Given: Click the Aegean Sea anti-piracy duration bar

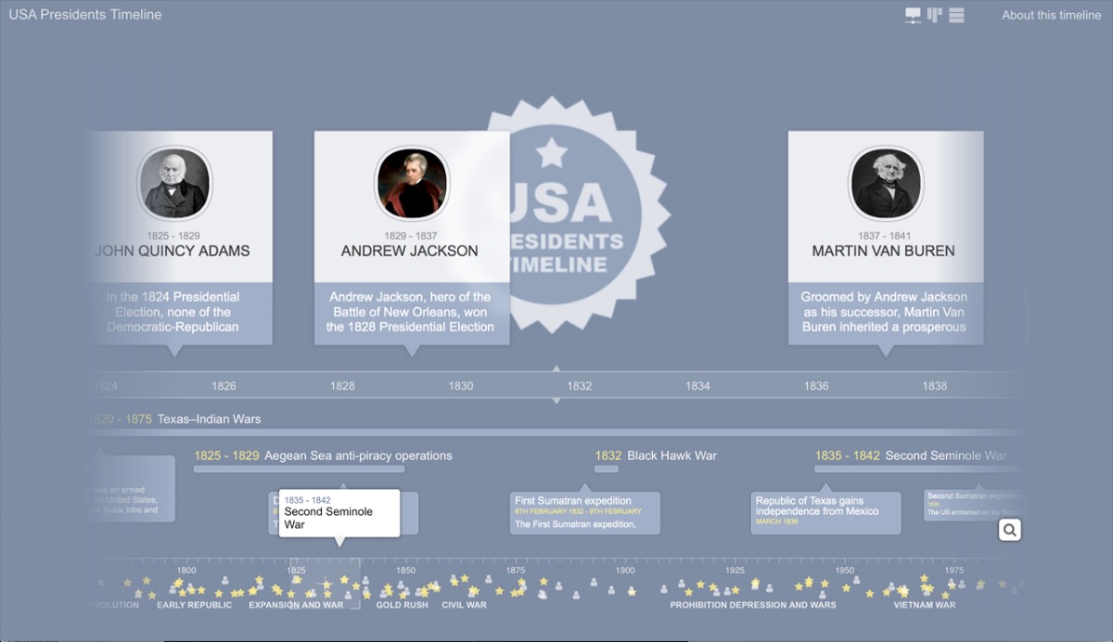Looking at the screenshot, I should tap(297, 469).
